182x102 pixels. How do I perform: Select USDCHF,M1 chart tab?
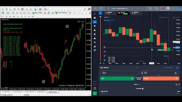point(53,92)
